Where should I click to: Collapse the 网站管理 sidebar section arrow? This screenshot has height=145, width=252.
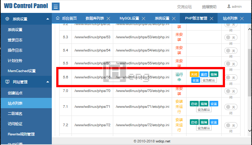(48, 82)
